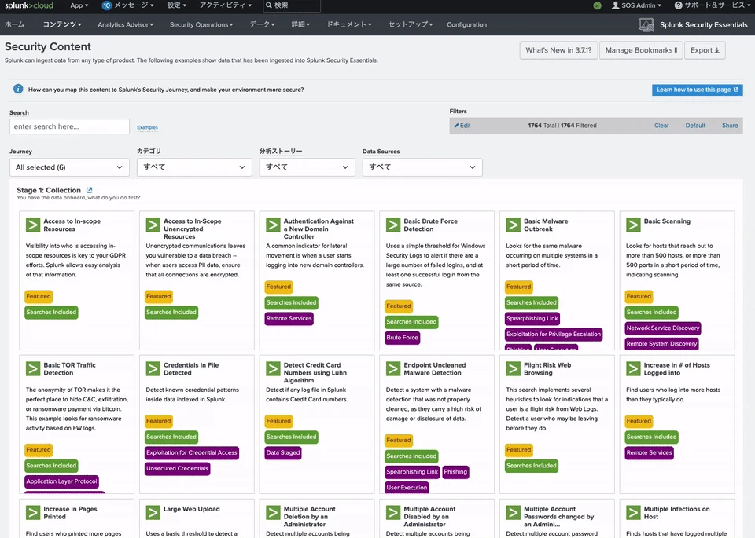
Task: Click the green arrow icon for Multiple Infections on Host
Action: (633, 513)
